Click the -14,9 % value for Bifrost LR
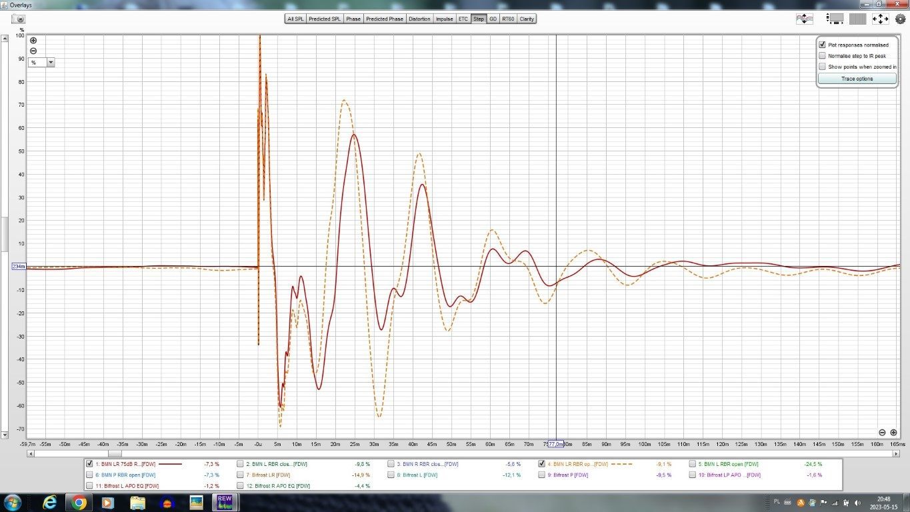The height and width of the screenshot is (512, 910). [x=361, y=475]
